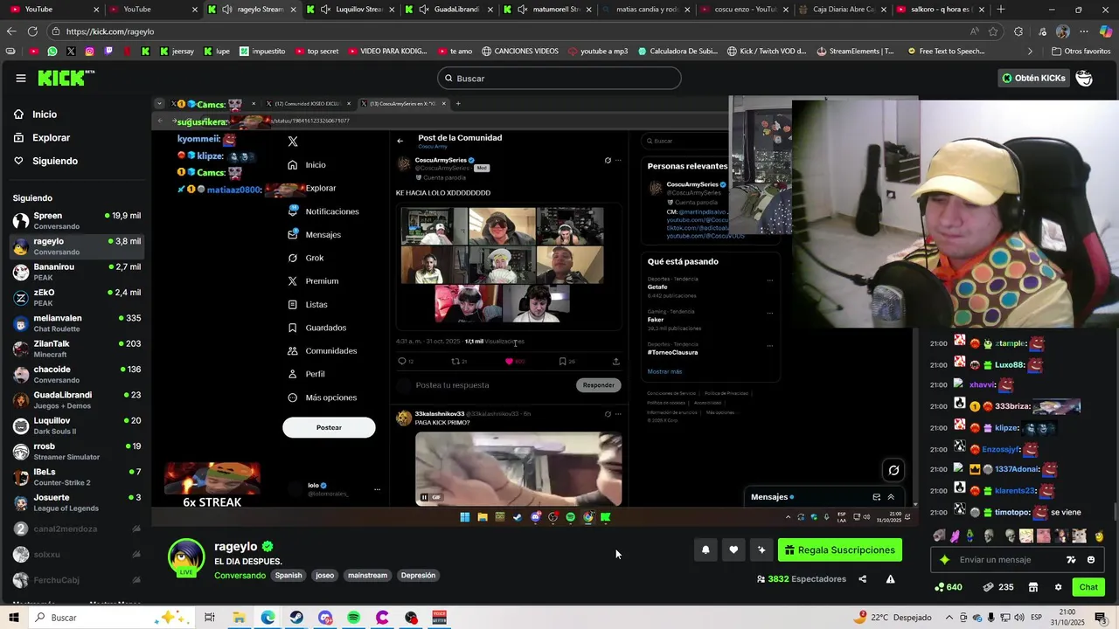Click the share stream icon
This screenshot has height=629, width=1119.
coord(863,579)
